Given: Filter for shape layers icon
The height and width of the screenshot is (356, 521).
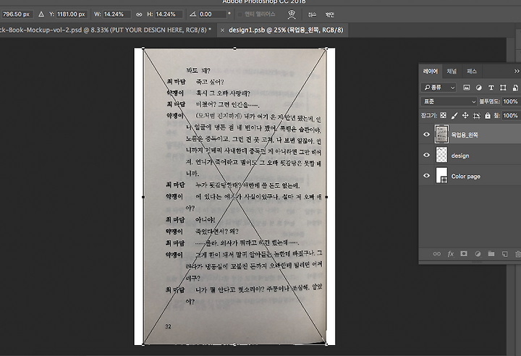Looking at the screenshot, I should (x=503, y=88).
